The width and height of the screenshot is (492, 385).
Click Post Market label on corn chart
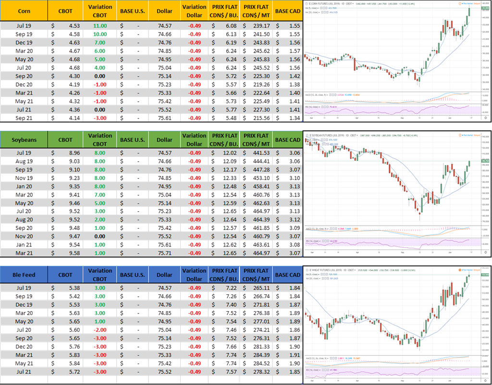point(468,2)
